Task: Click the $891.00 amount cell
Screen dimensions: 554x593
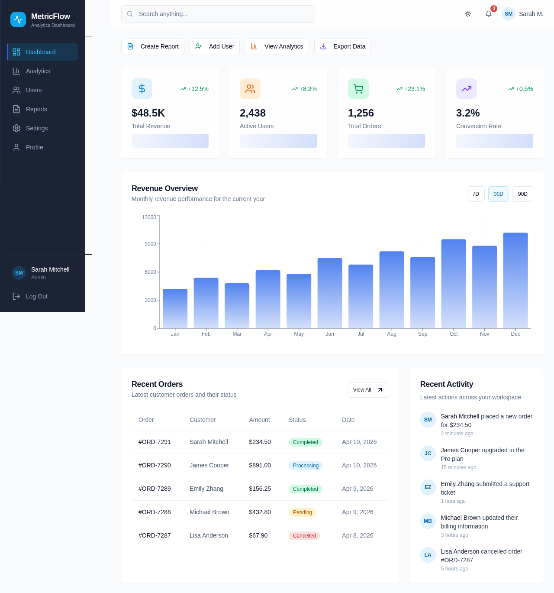Action: [x=260, y=465]
